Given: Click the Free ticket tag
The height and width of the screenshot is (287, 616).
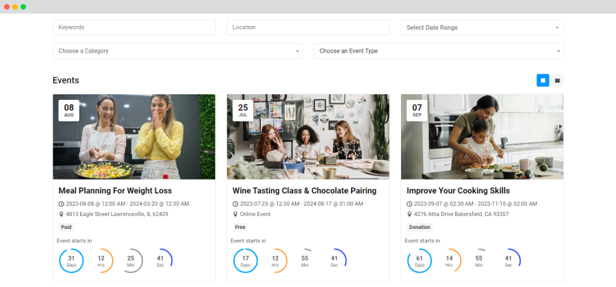Looking at the screenshot, I should [240, 227].
